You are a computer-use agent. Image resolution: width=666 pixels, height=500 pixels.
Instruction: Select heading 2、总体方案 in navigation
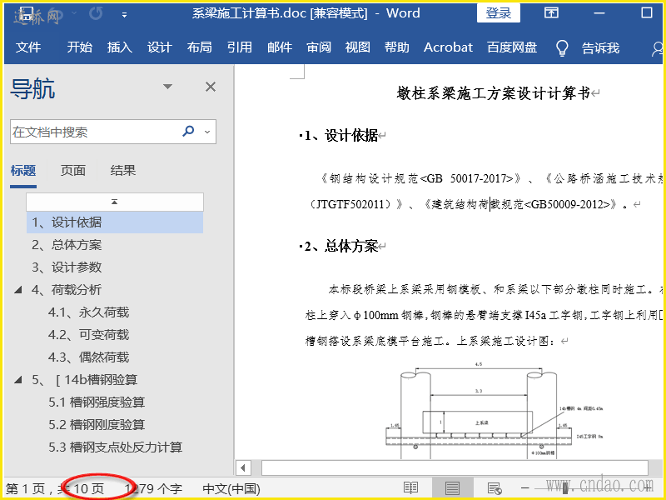tap(67, 245)
